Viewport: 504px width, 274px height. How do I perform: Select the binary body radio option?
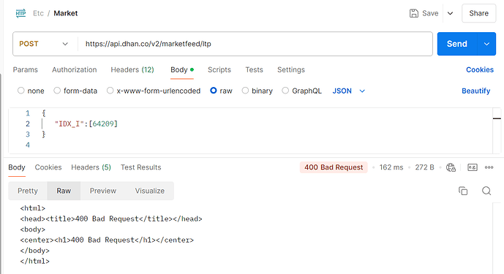pyautogui.click(x=245, y=91)
